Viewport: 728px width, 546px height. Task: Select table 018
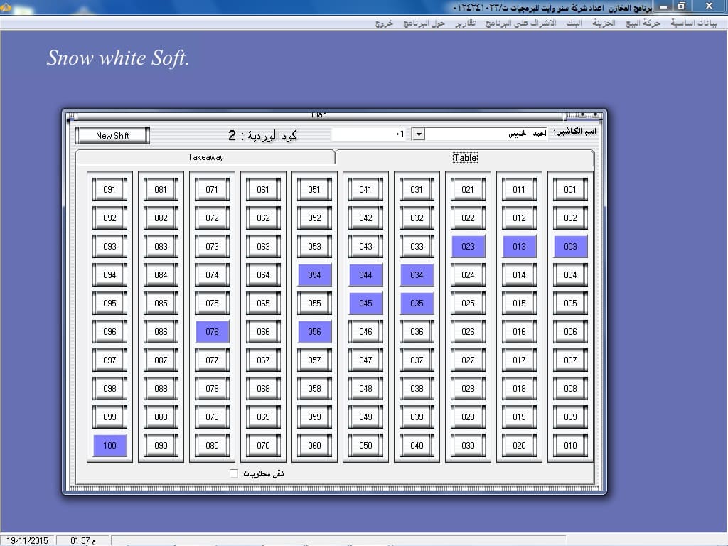point(519,389)
